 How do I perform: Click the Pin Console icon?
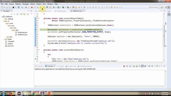149,66
